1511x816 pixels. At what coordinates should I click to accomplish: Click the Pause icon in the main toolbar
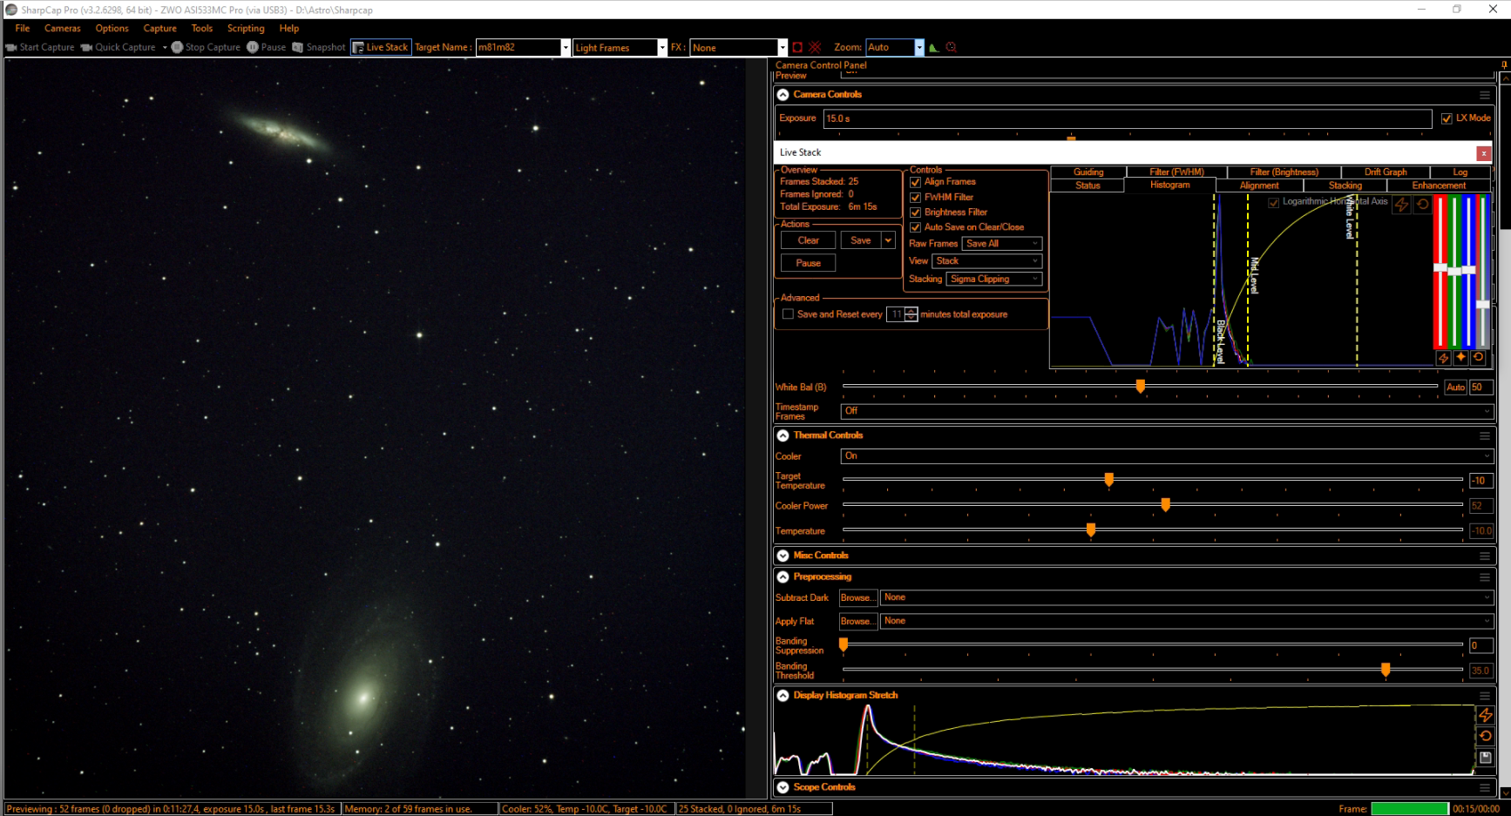click(x=253, y=47)
